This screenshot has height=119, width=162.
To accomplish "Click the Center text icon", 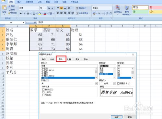I will point(62,13).
